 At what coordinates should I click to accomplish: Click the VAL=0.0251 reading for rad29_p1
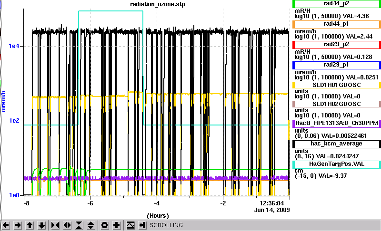pyautogui.click(x=362, y=77)
